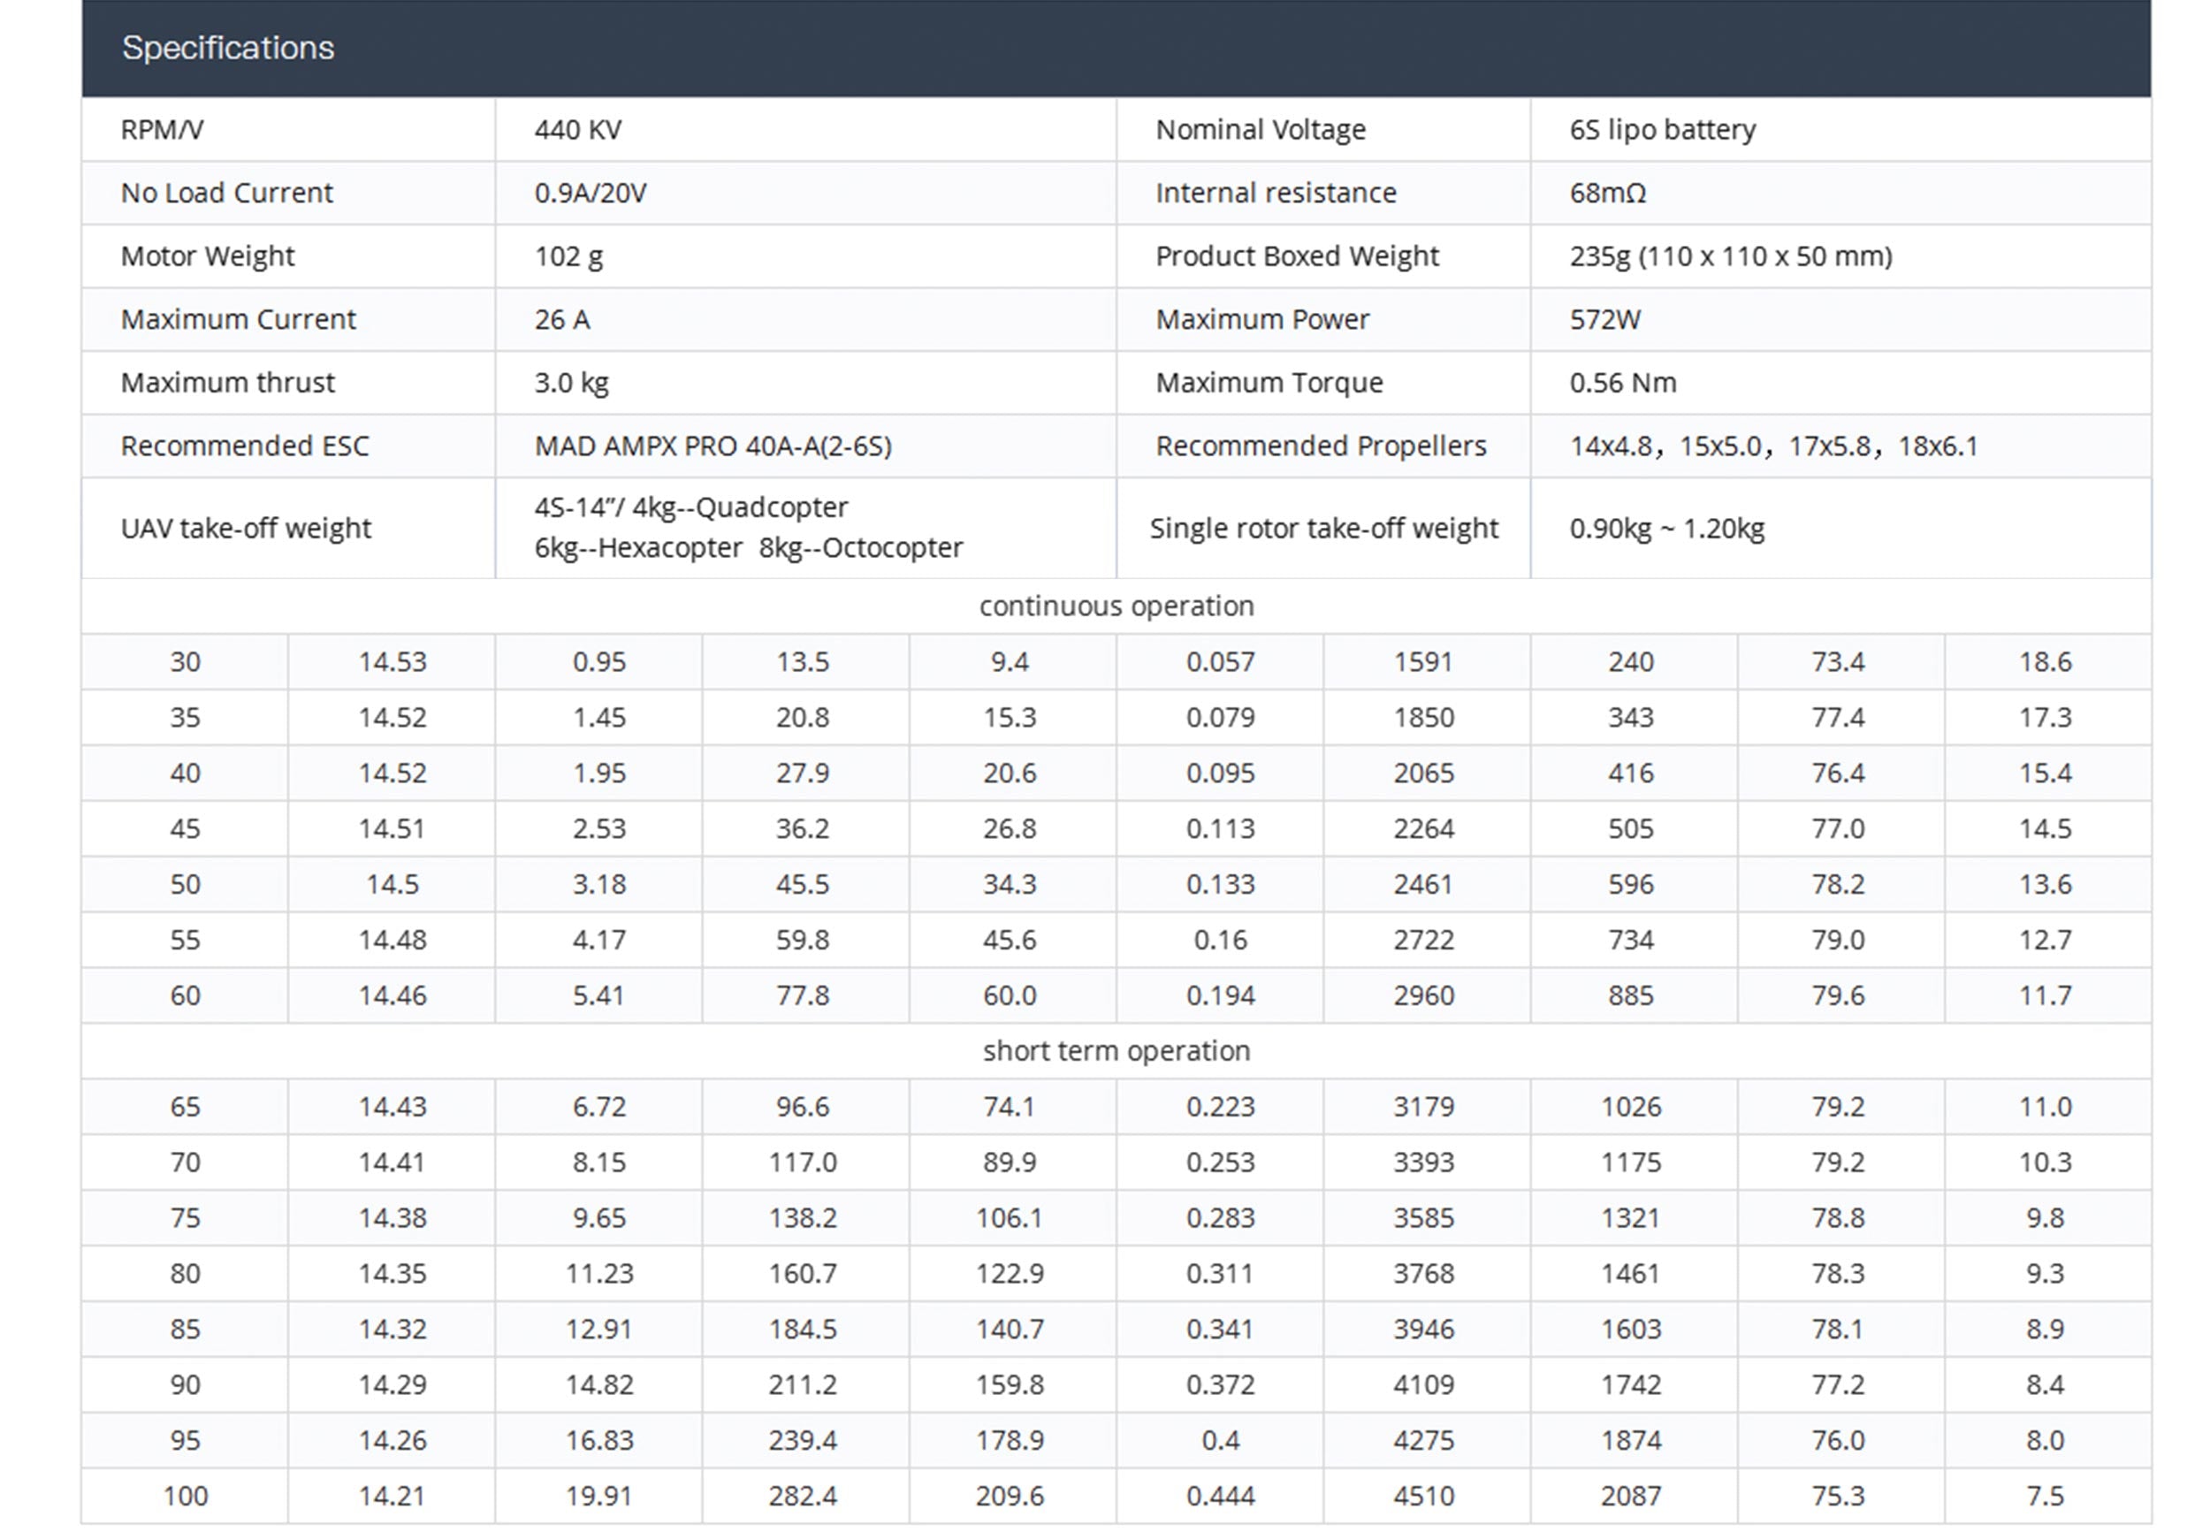Image resolution: width=2210 pixels, height=1532 pixels.
Task: Click the continuous operation section heading
Action: pyautogui.click(x=1115, y=606)
